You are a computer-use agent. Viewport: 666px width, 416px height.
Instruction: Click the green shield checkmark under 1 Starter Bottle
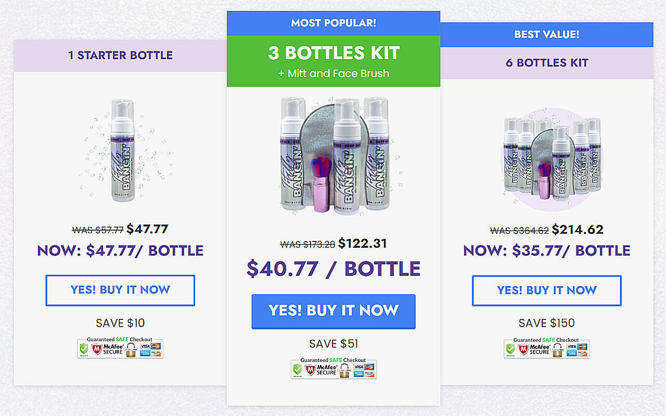tap(84, 349)
